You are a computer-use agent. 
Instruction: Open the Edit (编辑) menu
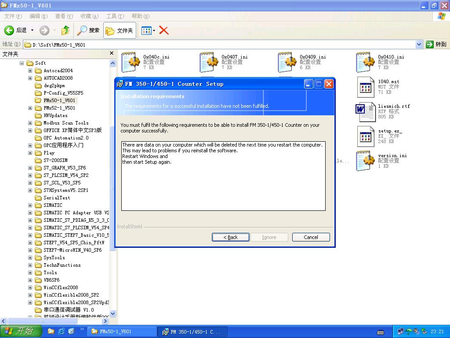pos(39,16)
